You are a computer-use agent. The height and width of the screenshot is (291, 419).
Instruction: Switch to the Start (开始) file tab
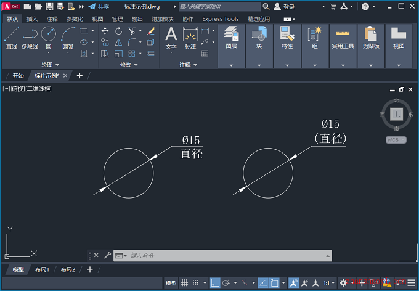coord(18,76)
